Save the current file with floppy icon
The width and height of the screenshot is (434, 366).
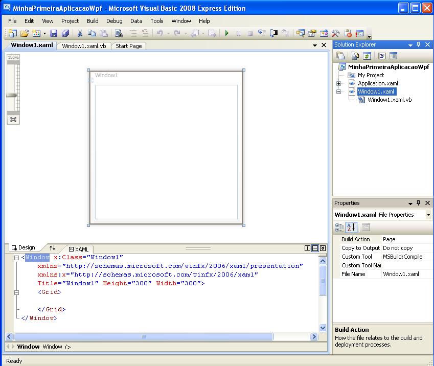tap(54, 33)
